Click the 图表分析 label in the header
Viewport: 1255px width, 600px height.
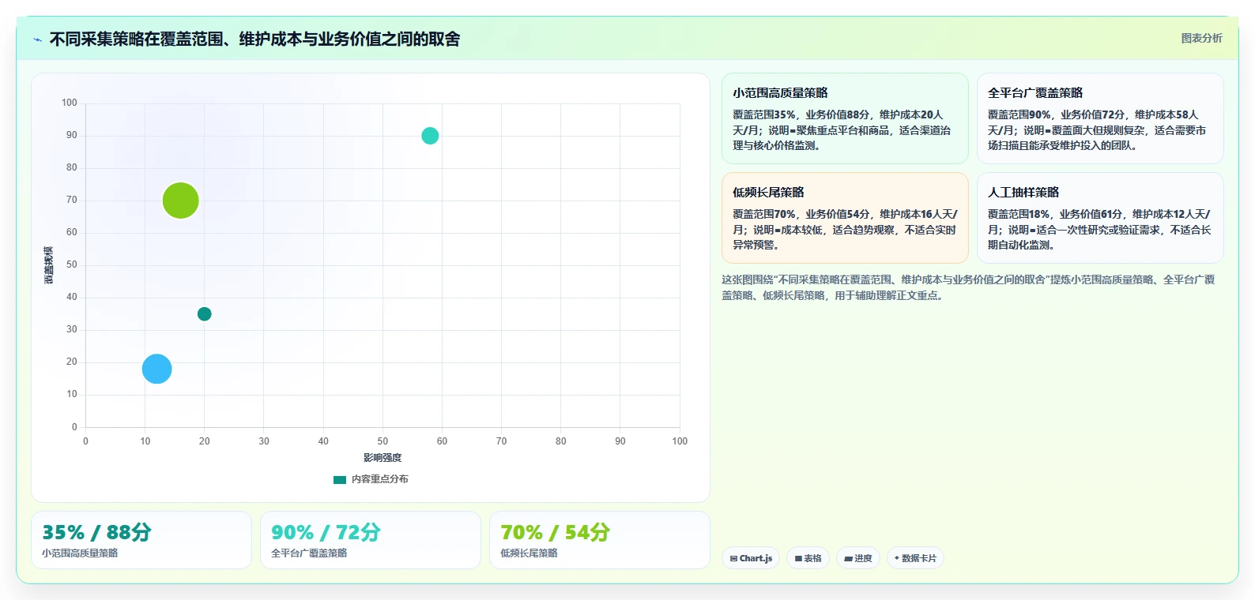coord(1201,38)
